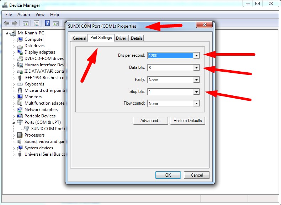Click the Sound, video and game icon

click(x=19, y=142)
